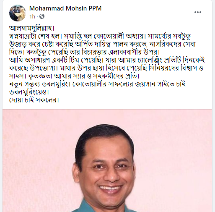The image size is (215, 212).
Task: Click the globe Public audience icon
Action: coord(42,16)
